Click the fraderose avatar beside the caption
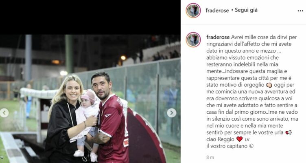 click(x=193, y=40)
